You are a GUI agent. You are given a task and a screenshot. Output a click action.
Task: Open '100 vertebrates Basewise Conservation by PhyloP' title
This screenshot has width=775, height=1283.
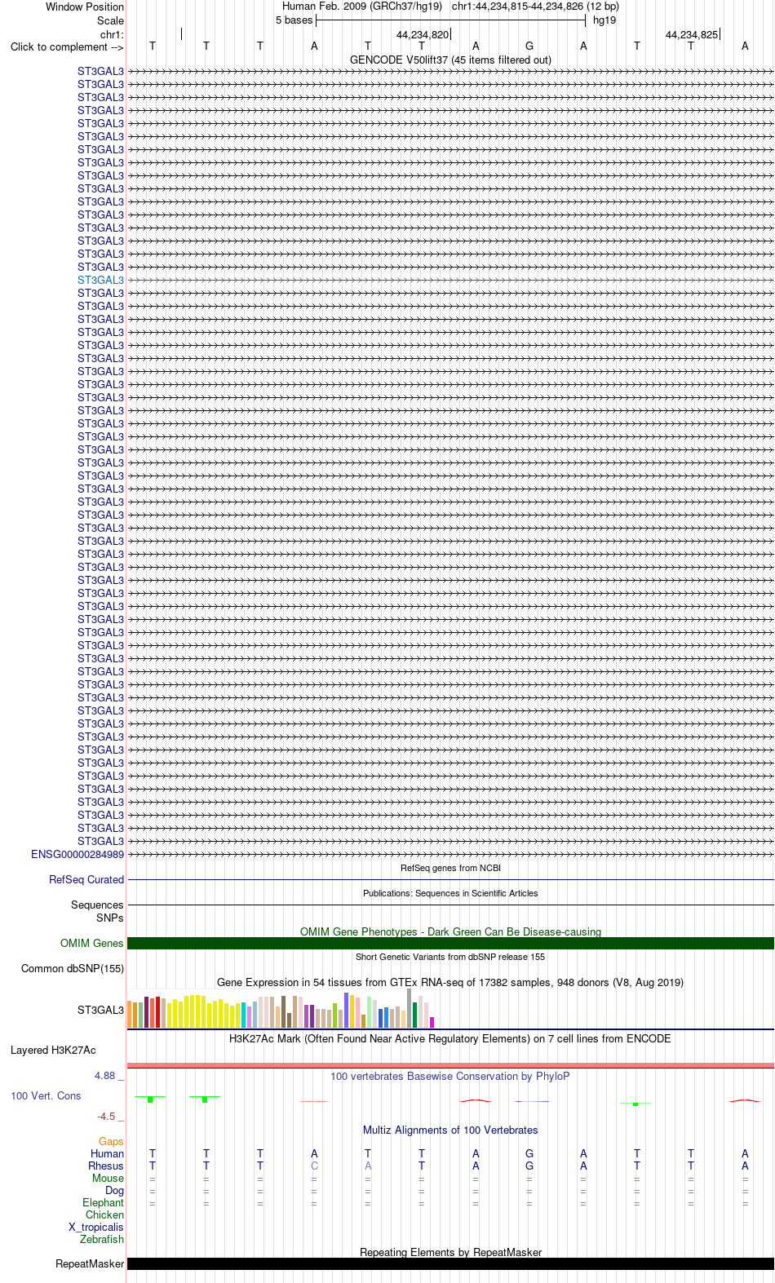tap(450, 1076)
